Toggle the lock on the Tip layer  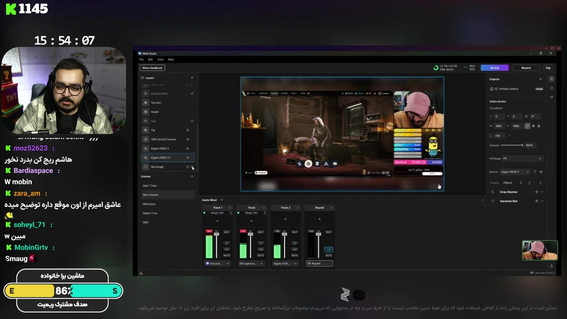coord(187,130)
